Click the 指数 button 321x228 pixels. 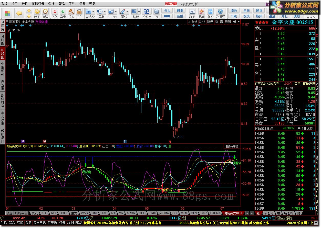[x=234, y=11]
